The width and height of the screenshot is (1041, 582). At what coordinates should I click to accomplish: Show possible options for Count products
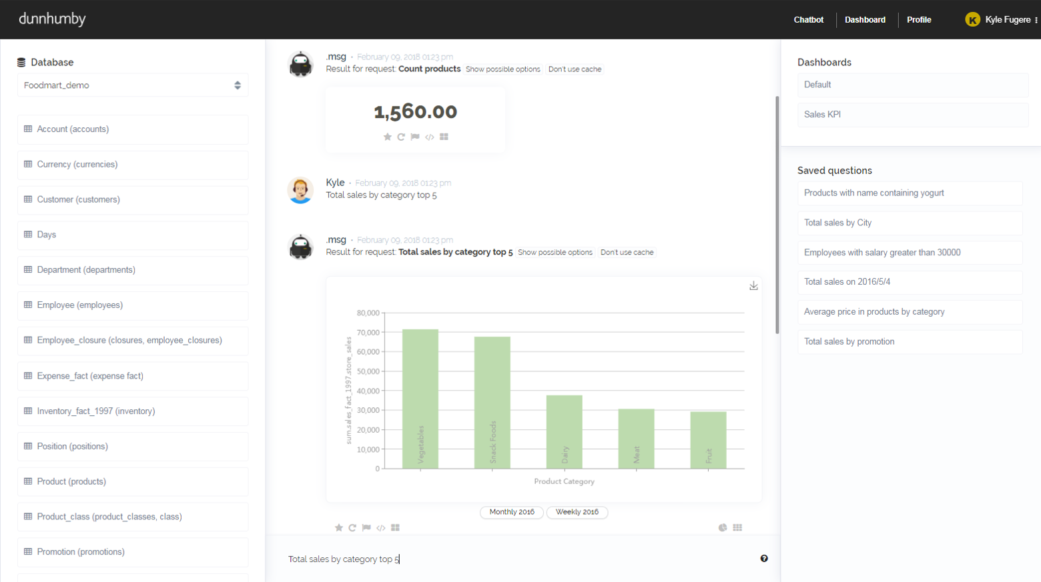tap(502, 69)
